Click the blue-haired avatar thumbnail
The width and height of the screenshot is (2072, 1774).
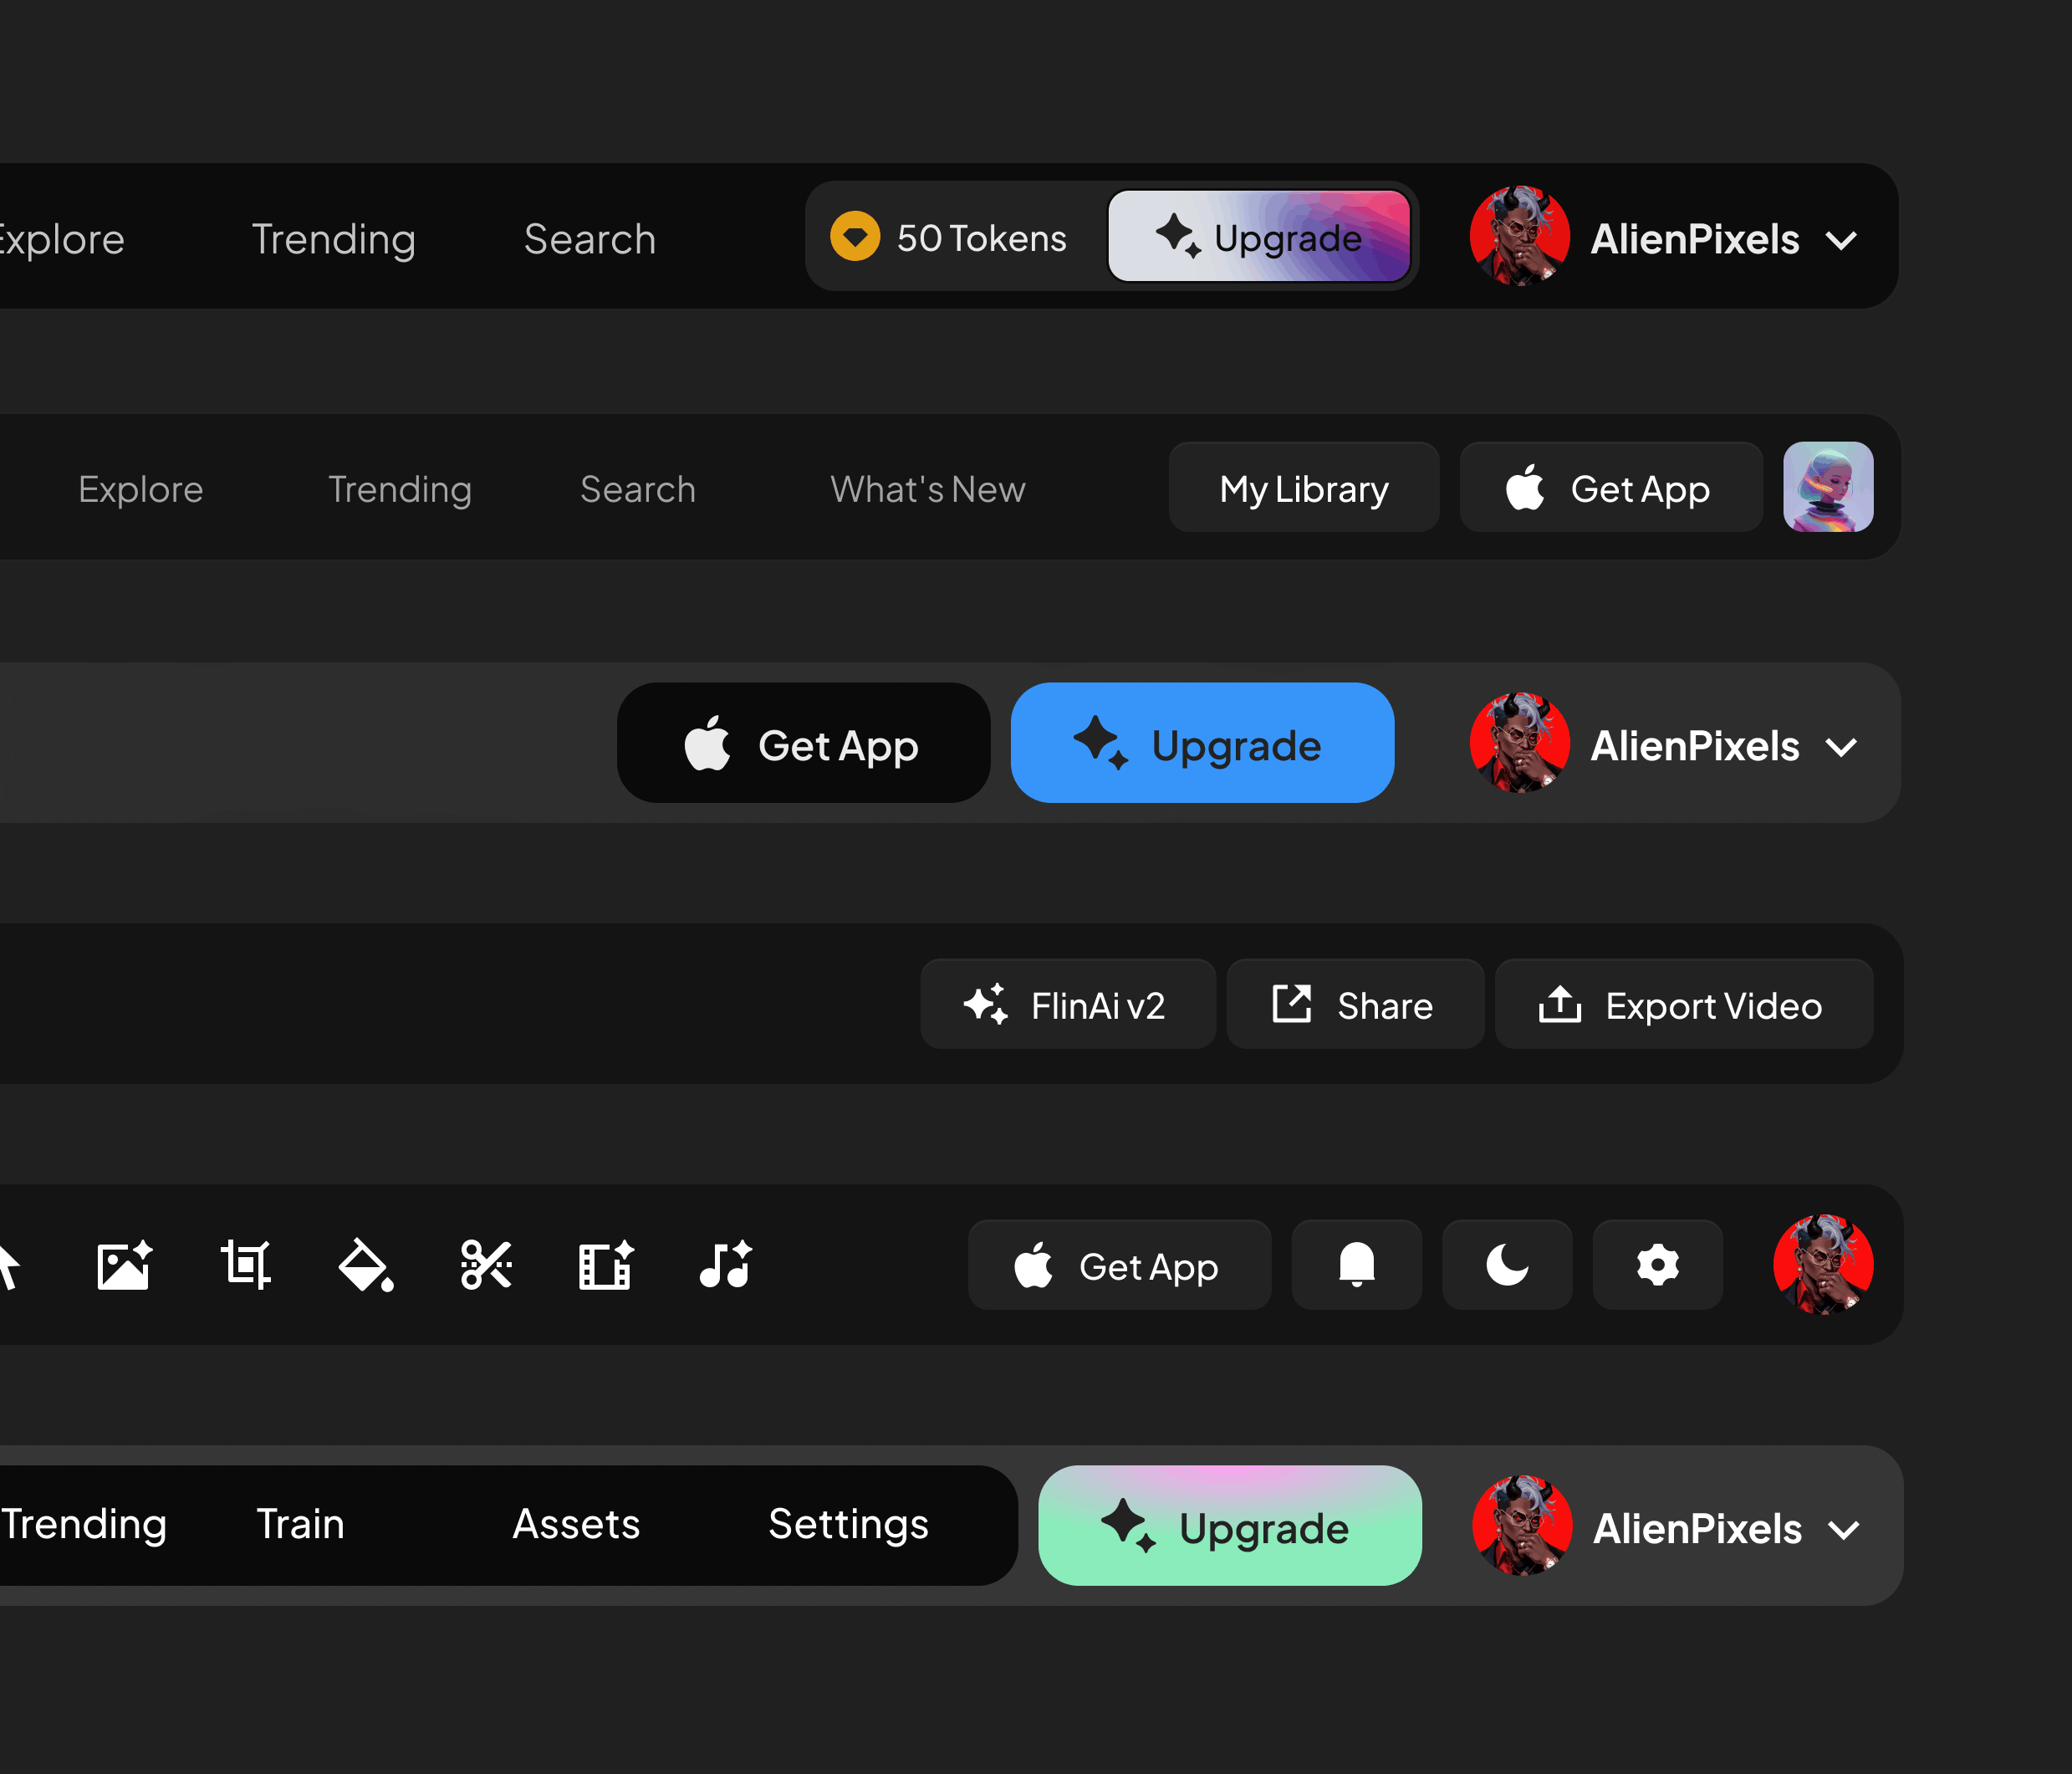tap(1828, 488)
